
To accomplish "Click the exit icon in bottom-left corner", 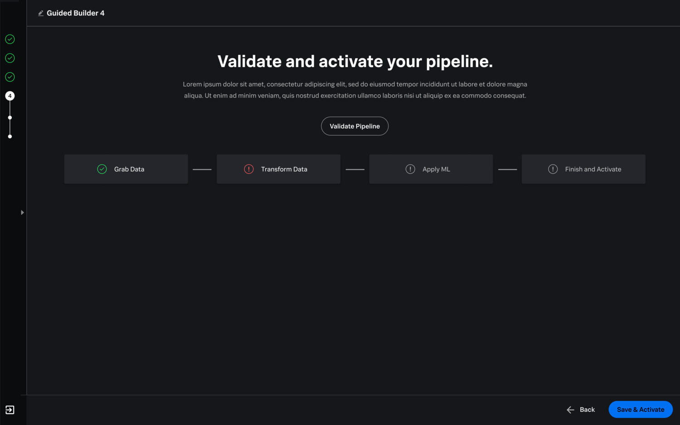I will (x=10, y=410).
